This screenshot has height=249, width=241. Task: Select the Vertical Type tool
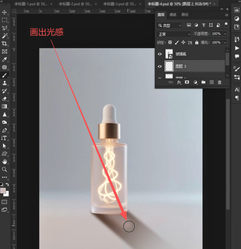coord(4,138)
